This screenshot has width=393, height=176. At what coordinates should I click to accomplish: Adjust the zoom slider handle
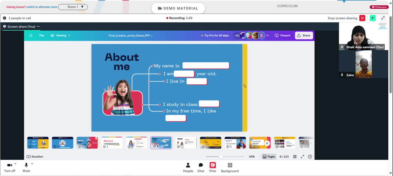[221, 157]
